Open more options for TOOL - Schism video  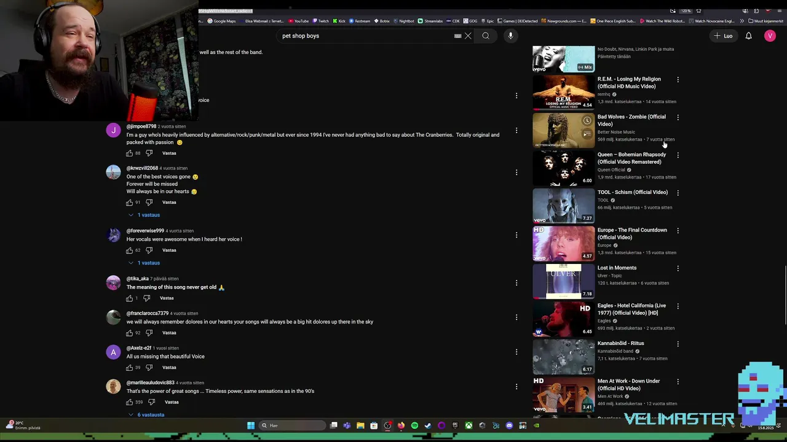[678, 193]
